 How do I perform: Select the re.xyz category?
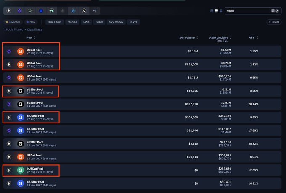click(133, 22)
